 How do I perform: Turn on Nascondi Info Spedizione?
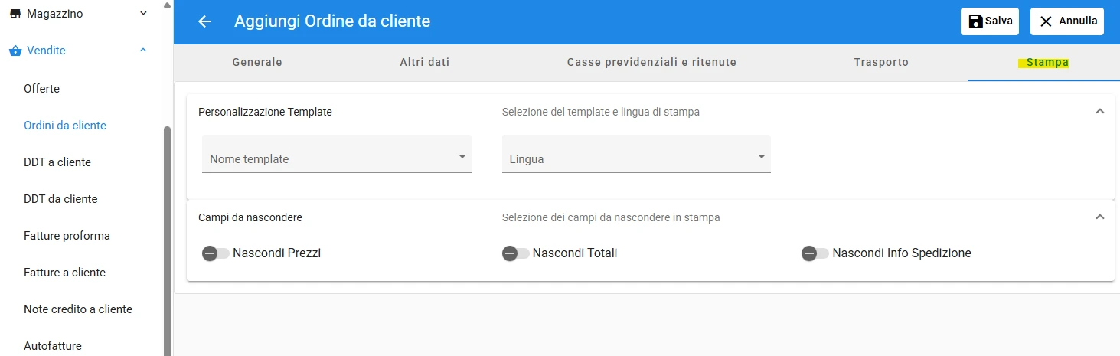click(815, 253)
